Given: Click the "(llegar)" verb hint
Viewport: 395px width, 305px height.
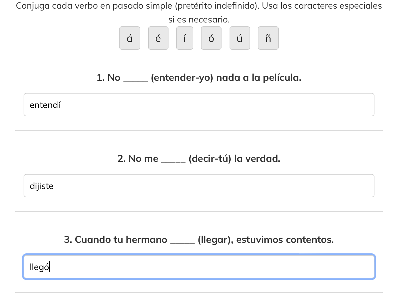Looking at the screenshot, I should coord(215,240).
